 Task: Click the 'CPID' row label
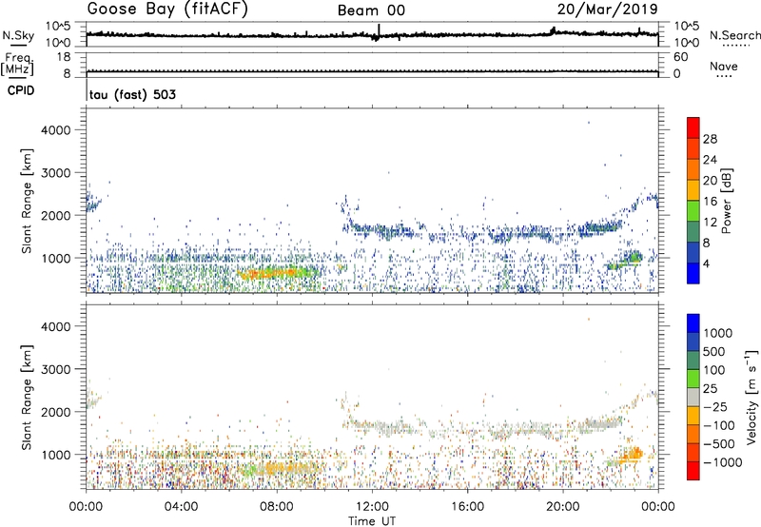pyautogui.click(x=21, y=90)
